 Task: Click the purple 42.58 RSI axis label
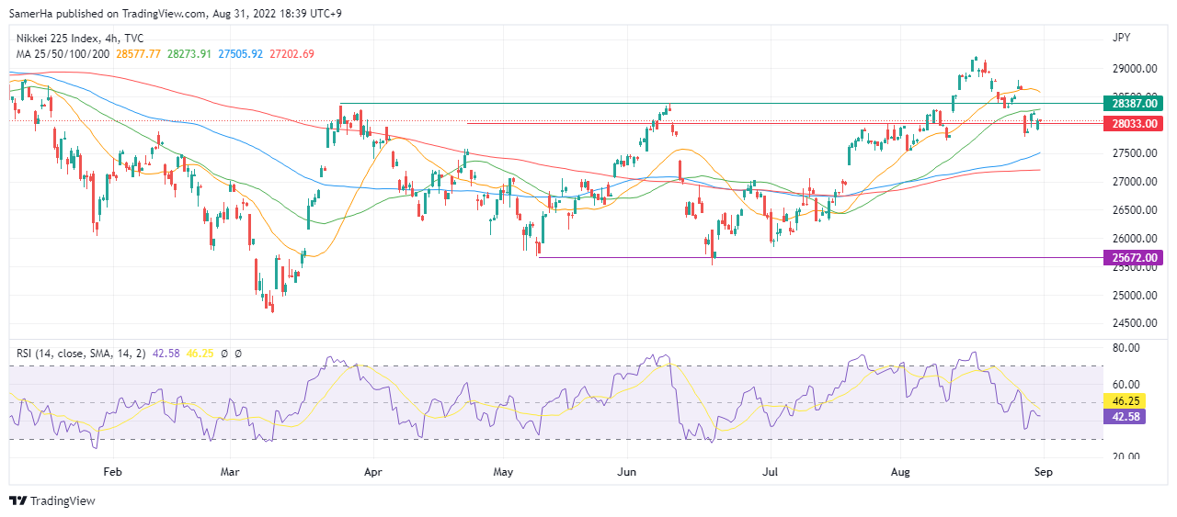[x=1127, y=416]
